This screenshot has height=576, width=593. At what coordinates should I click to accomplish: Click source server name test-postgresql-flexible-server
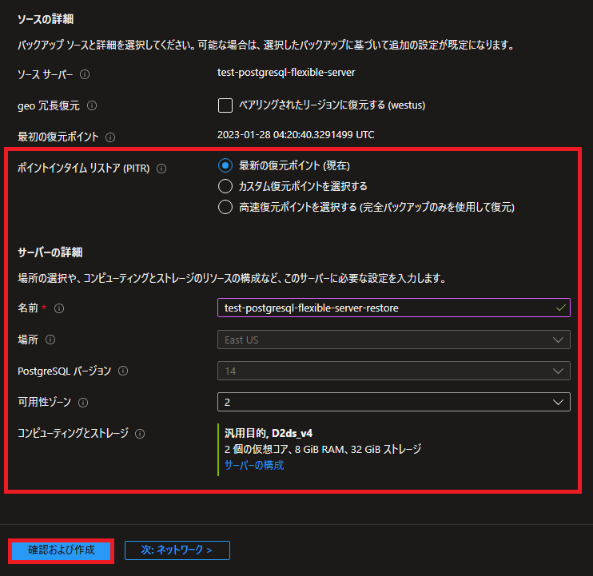286,73
